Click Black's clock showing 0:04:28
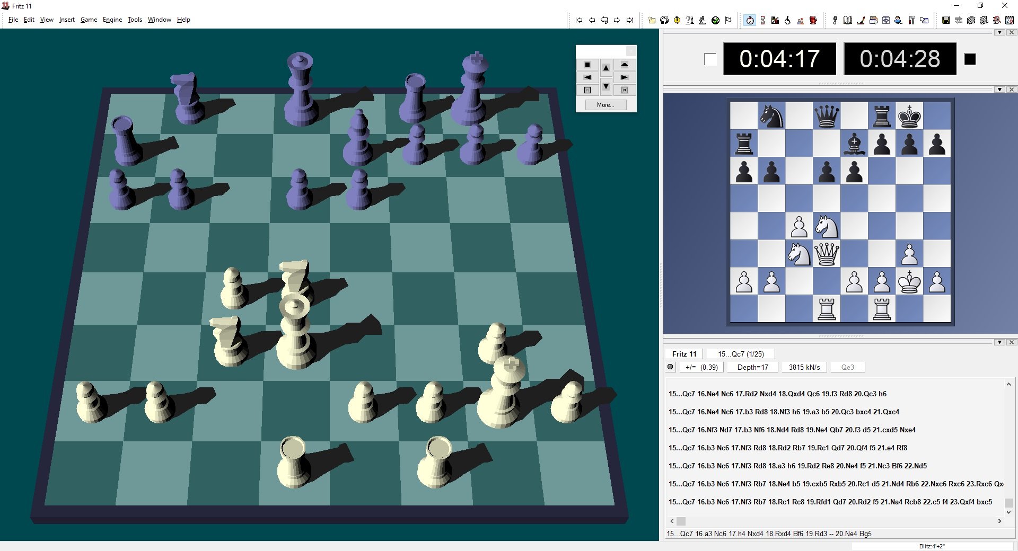The image size is (1018, 551). 900,58
